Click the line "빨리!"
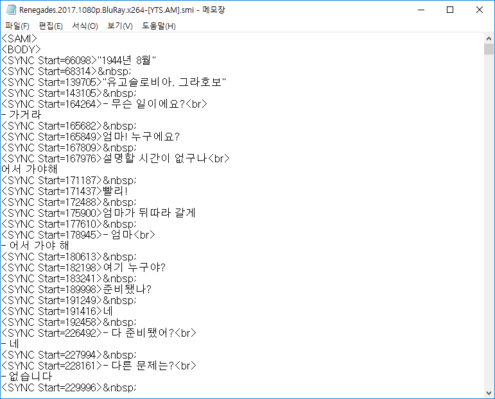Viewport: 495px width, 399px height. (65, 191)
